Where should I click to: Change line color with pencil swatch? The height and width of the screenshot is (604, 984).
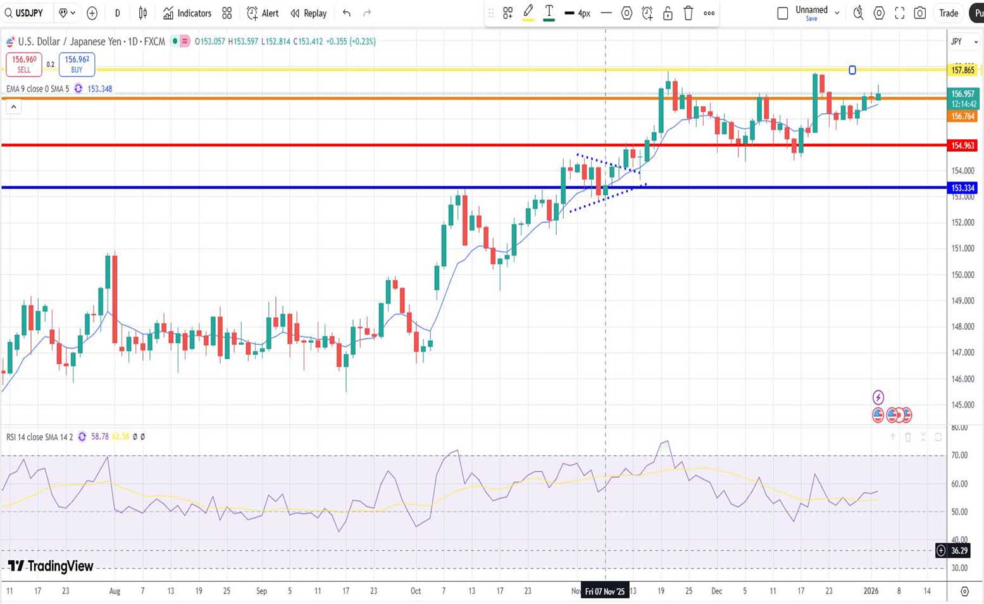pyautogui.click(x=528, y=13)
